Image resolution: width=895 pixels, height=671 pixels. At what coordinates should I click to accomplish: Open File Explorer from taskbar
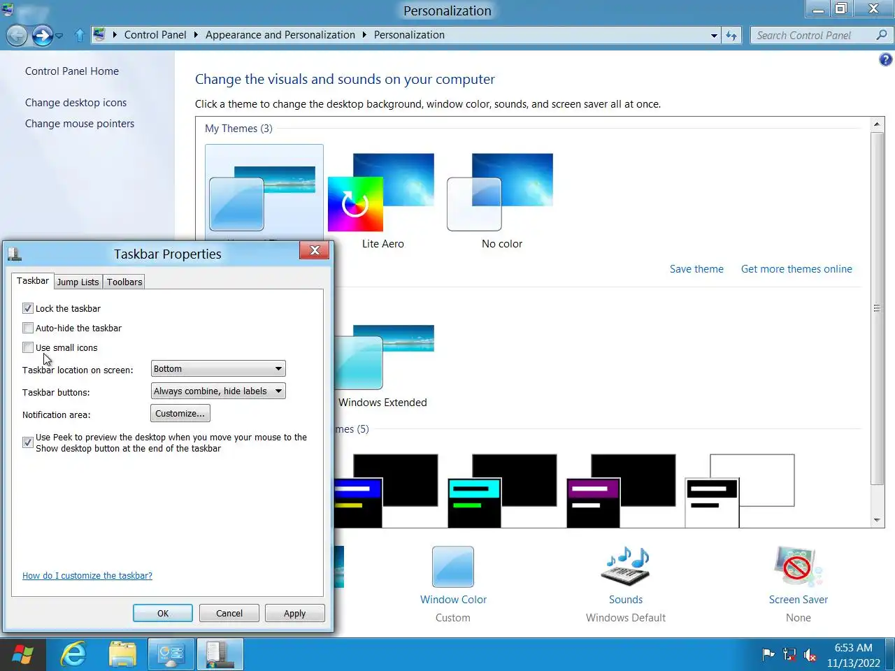coord(123,654)
